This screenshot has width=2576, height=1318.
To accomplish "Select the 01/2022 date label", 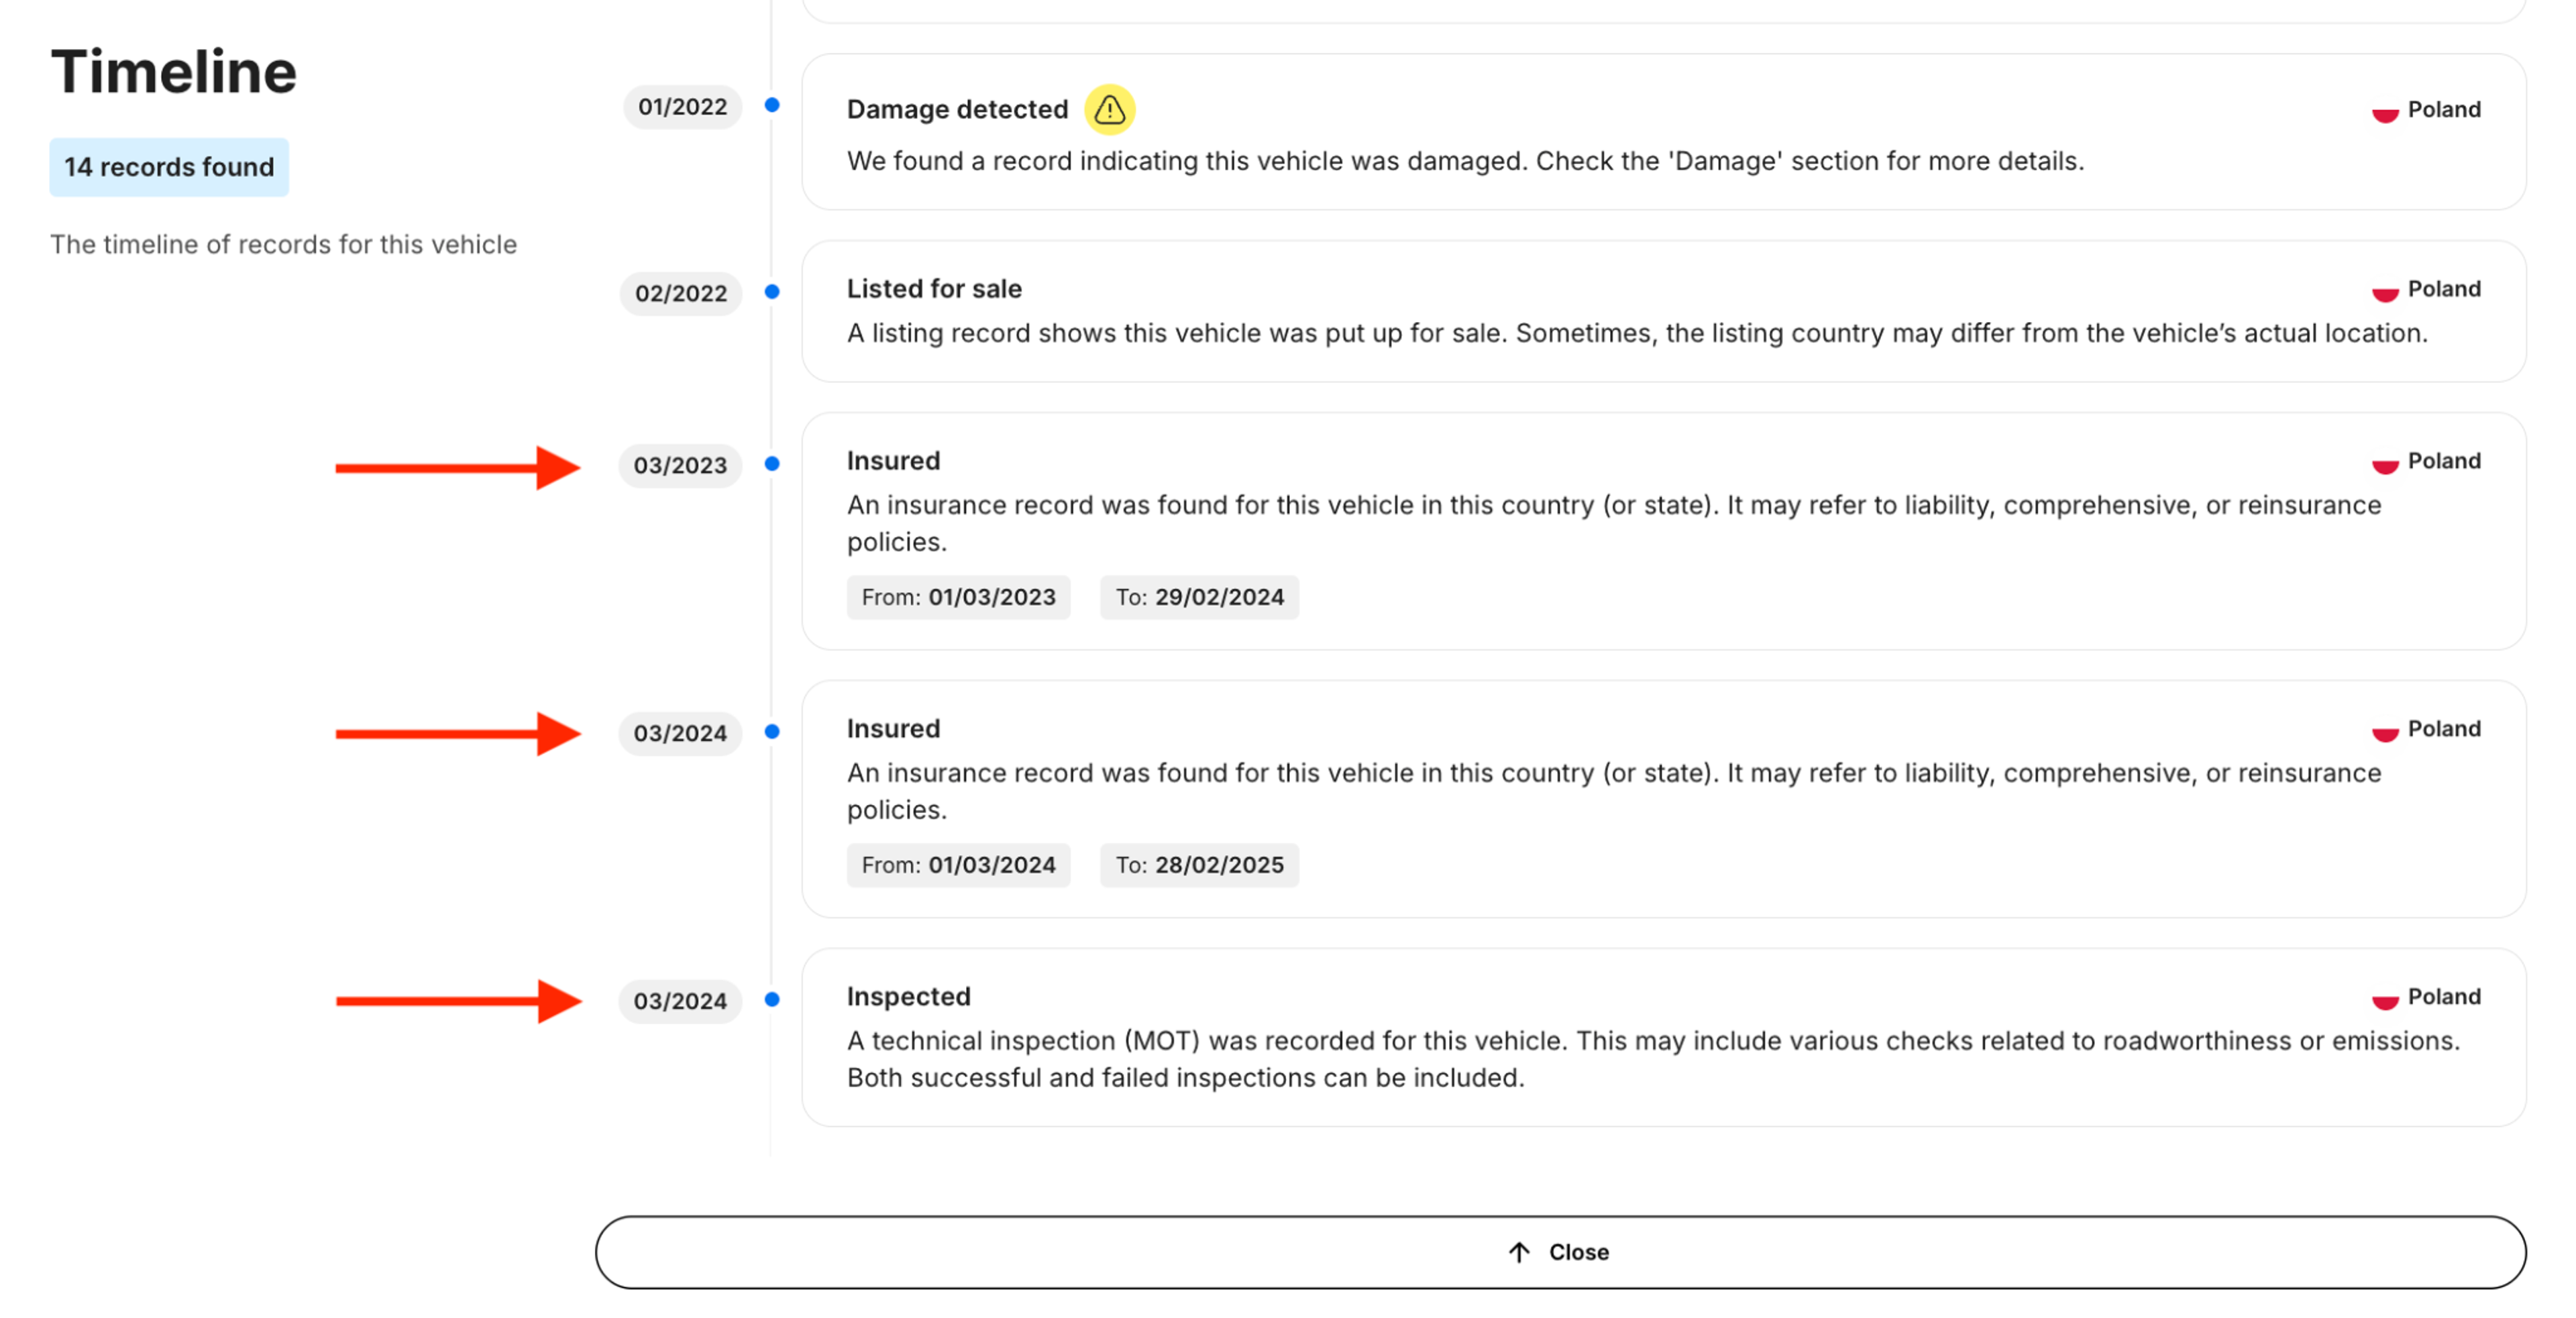I will pos(682,107).
